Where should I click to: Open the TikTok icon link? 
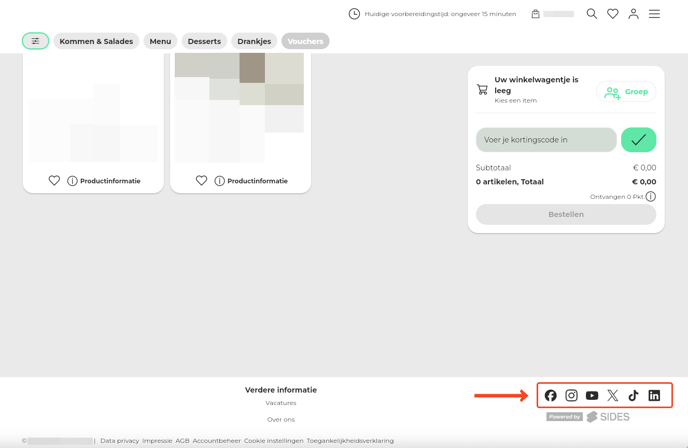[634, 396]
